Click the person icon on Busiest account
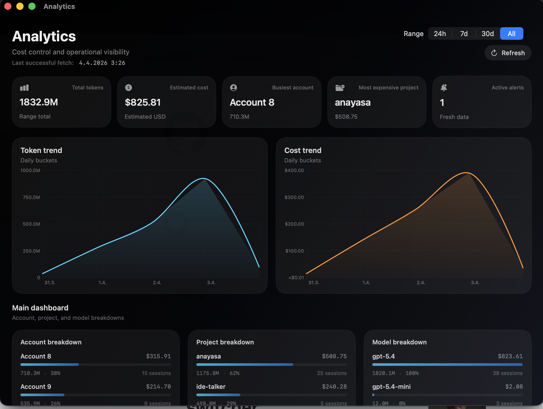This screenshot has height=409, width=543. pyautogui.click(x=234, y=88)
